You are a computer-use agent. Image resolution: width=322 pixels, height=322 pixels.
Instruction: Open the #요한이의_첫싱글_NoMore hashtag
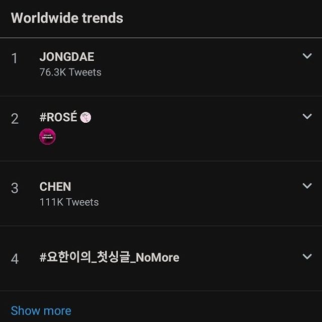coord(109,258)
